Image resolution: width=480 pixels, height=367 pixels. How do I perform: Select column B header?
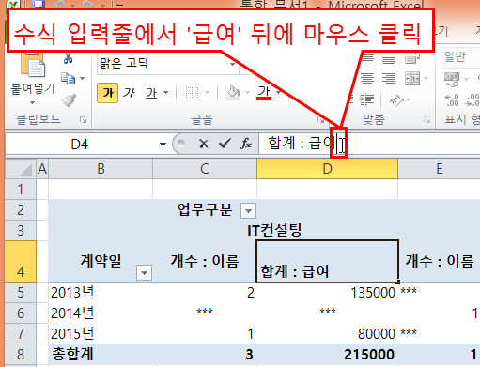pos(101,169)
